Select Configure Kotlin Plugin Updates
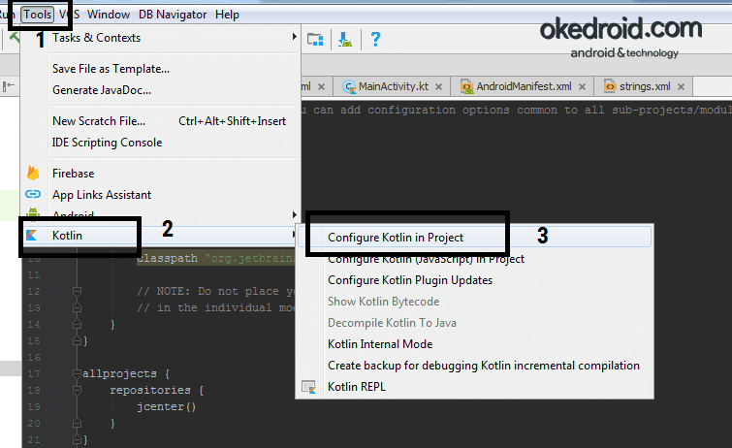The height and width of the screenshot is (448, 732). point(474,280)
